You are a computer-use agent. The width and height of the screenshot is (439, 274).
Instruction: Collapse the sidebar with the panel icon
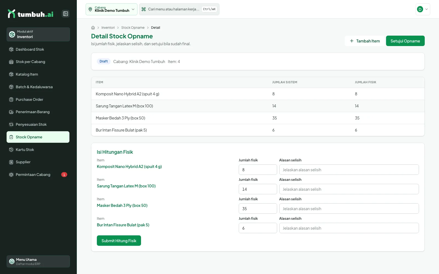(x=66, y=14)
